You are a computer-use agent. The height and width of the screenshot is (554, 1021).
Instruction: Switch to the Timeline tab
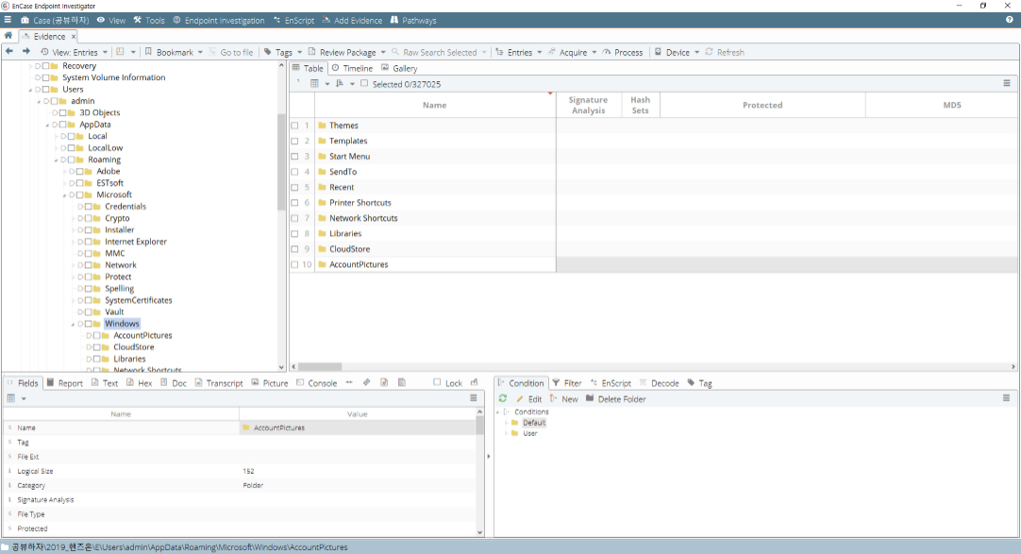coord(352,68)
